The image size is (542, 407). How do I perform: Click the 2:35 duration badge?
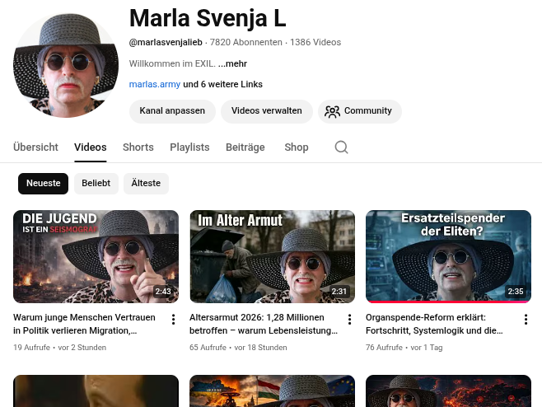[x=516, y=292]
